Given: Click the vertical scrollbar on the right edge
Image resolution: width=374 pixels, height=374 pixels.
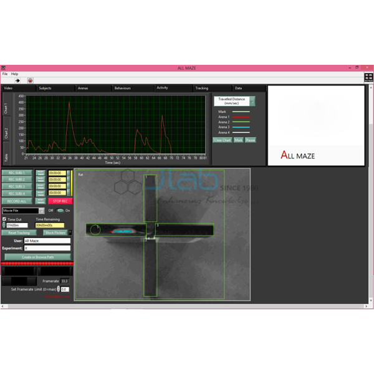Looking at the screenshot, I should (371, 193).
